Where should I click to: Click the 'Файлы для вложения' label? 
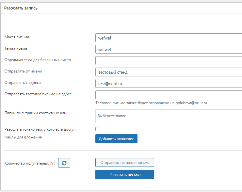[23, 137]
